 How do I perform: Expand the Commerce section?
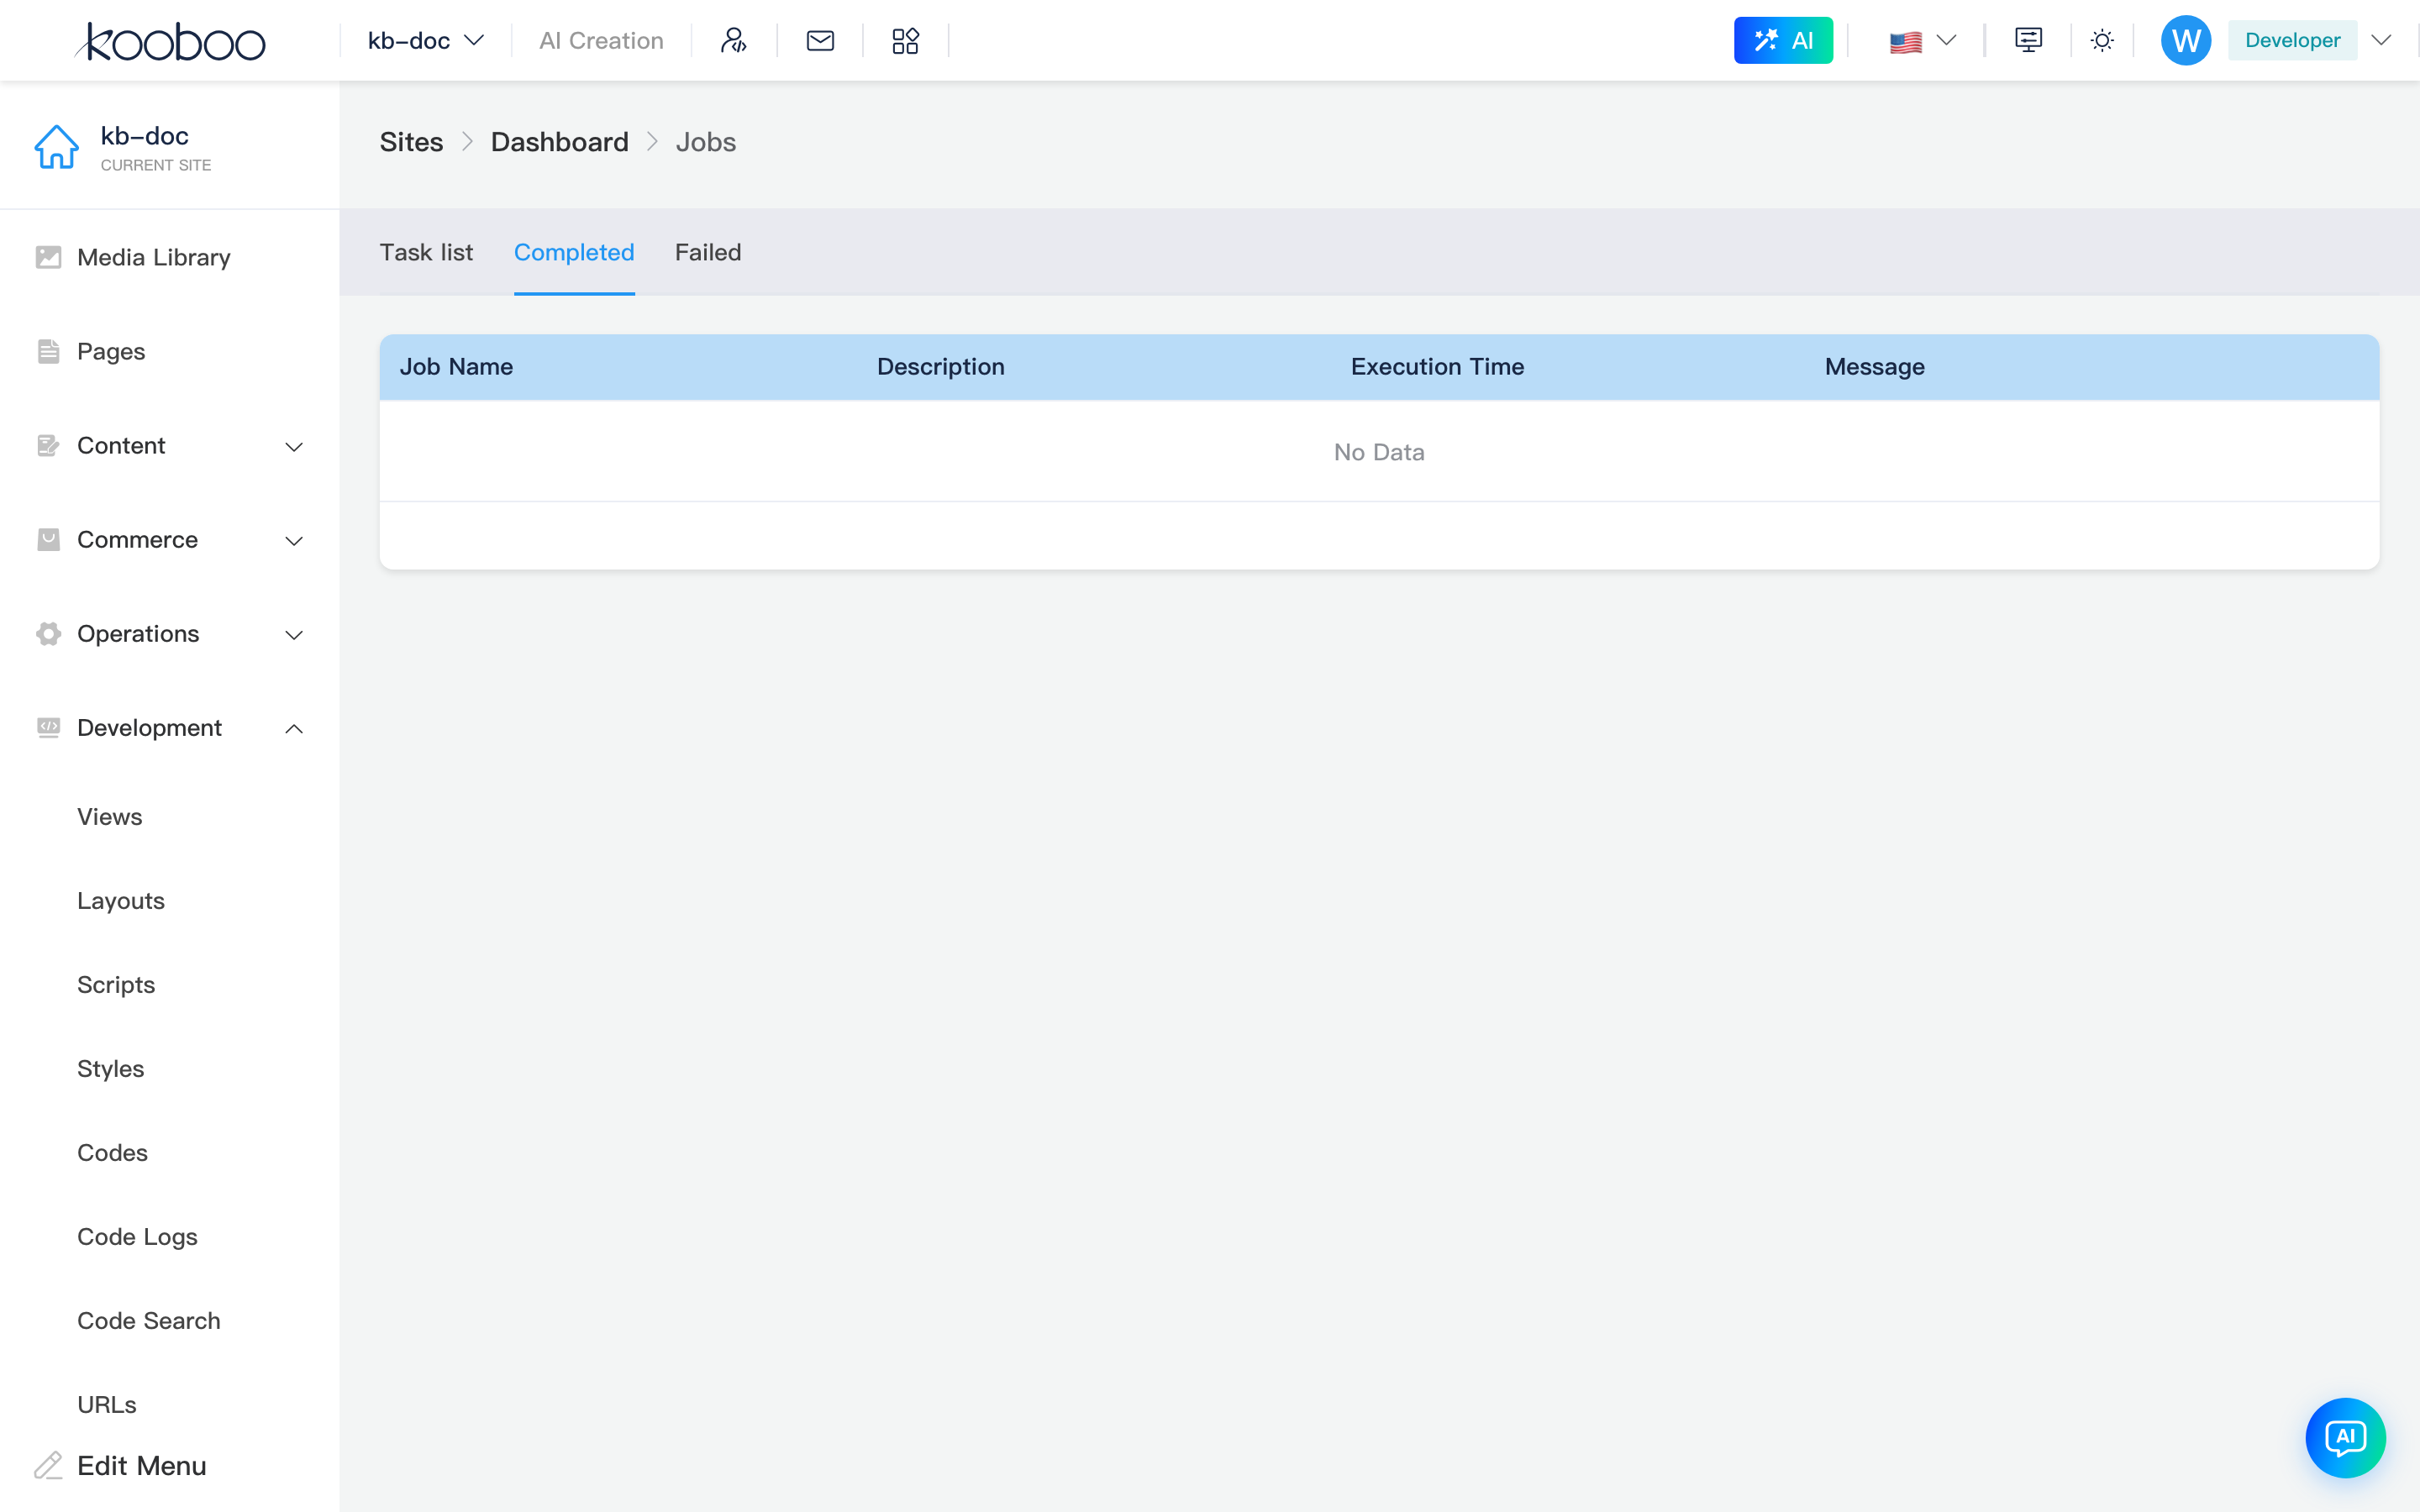point(170,540)
